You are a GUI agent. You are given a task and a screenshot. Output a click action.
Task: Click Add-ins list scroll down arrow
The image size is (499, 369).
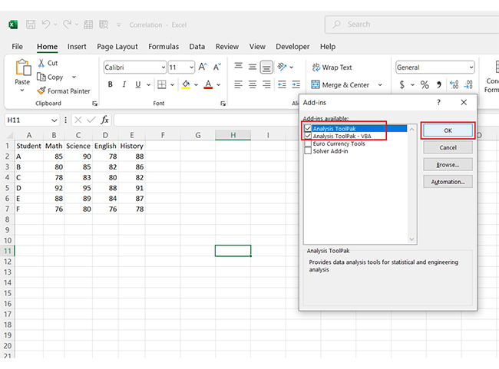[411, 239]
